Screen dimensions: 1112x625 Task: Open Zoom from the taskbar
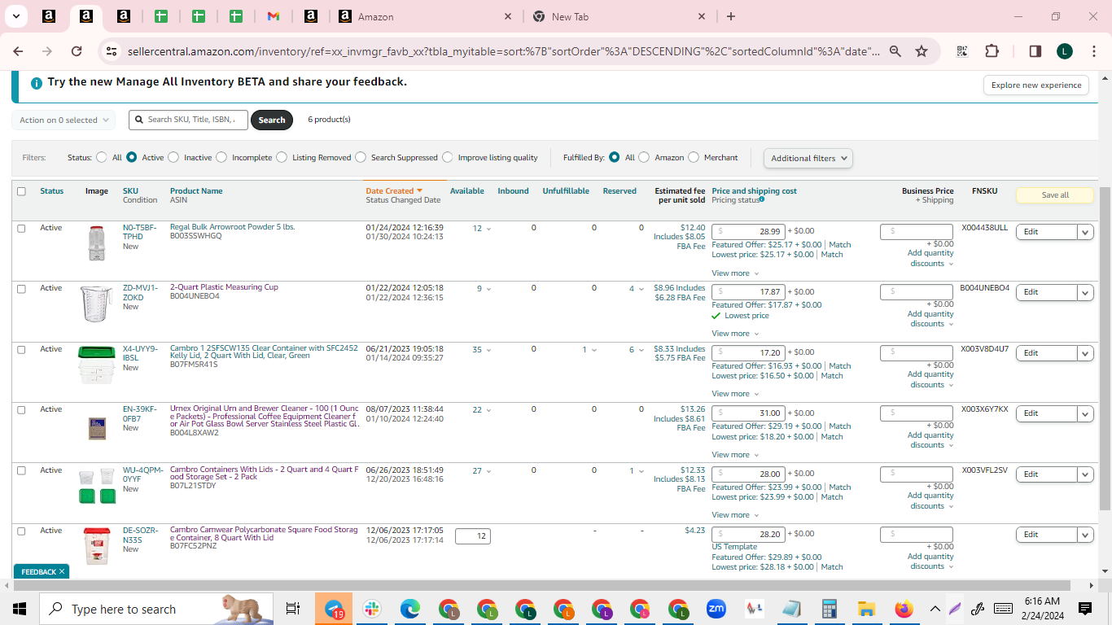716,609
